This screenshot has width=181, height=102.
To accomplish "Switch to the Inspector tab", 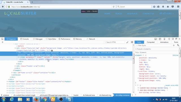I will click(x=11, y=39).
